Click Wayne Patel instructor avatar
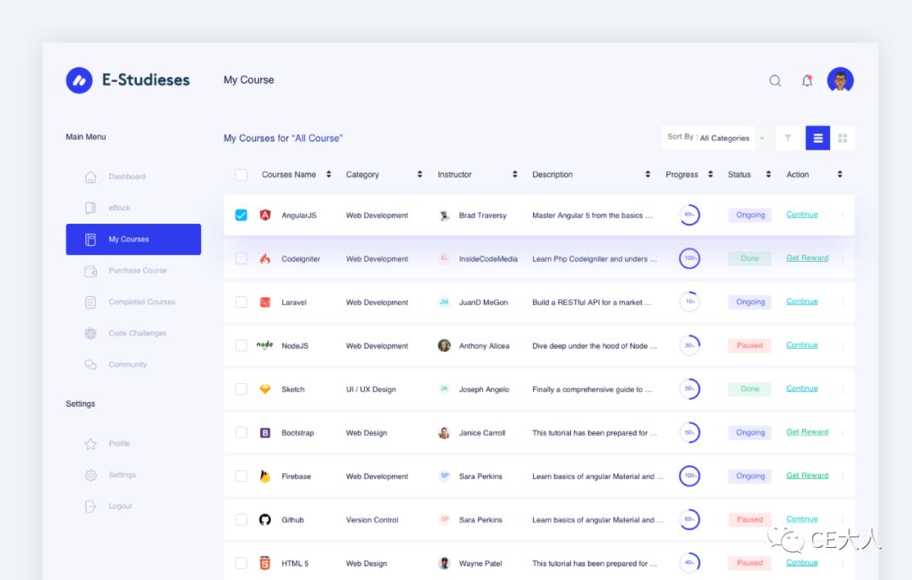The image size is (912, 580). point(444,563)
